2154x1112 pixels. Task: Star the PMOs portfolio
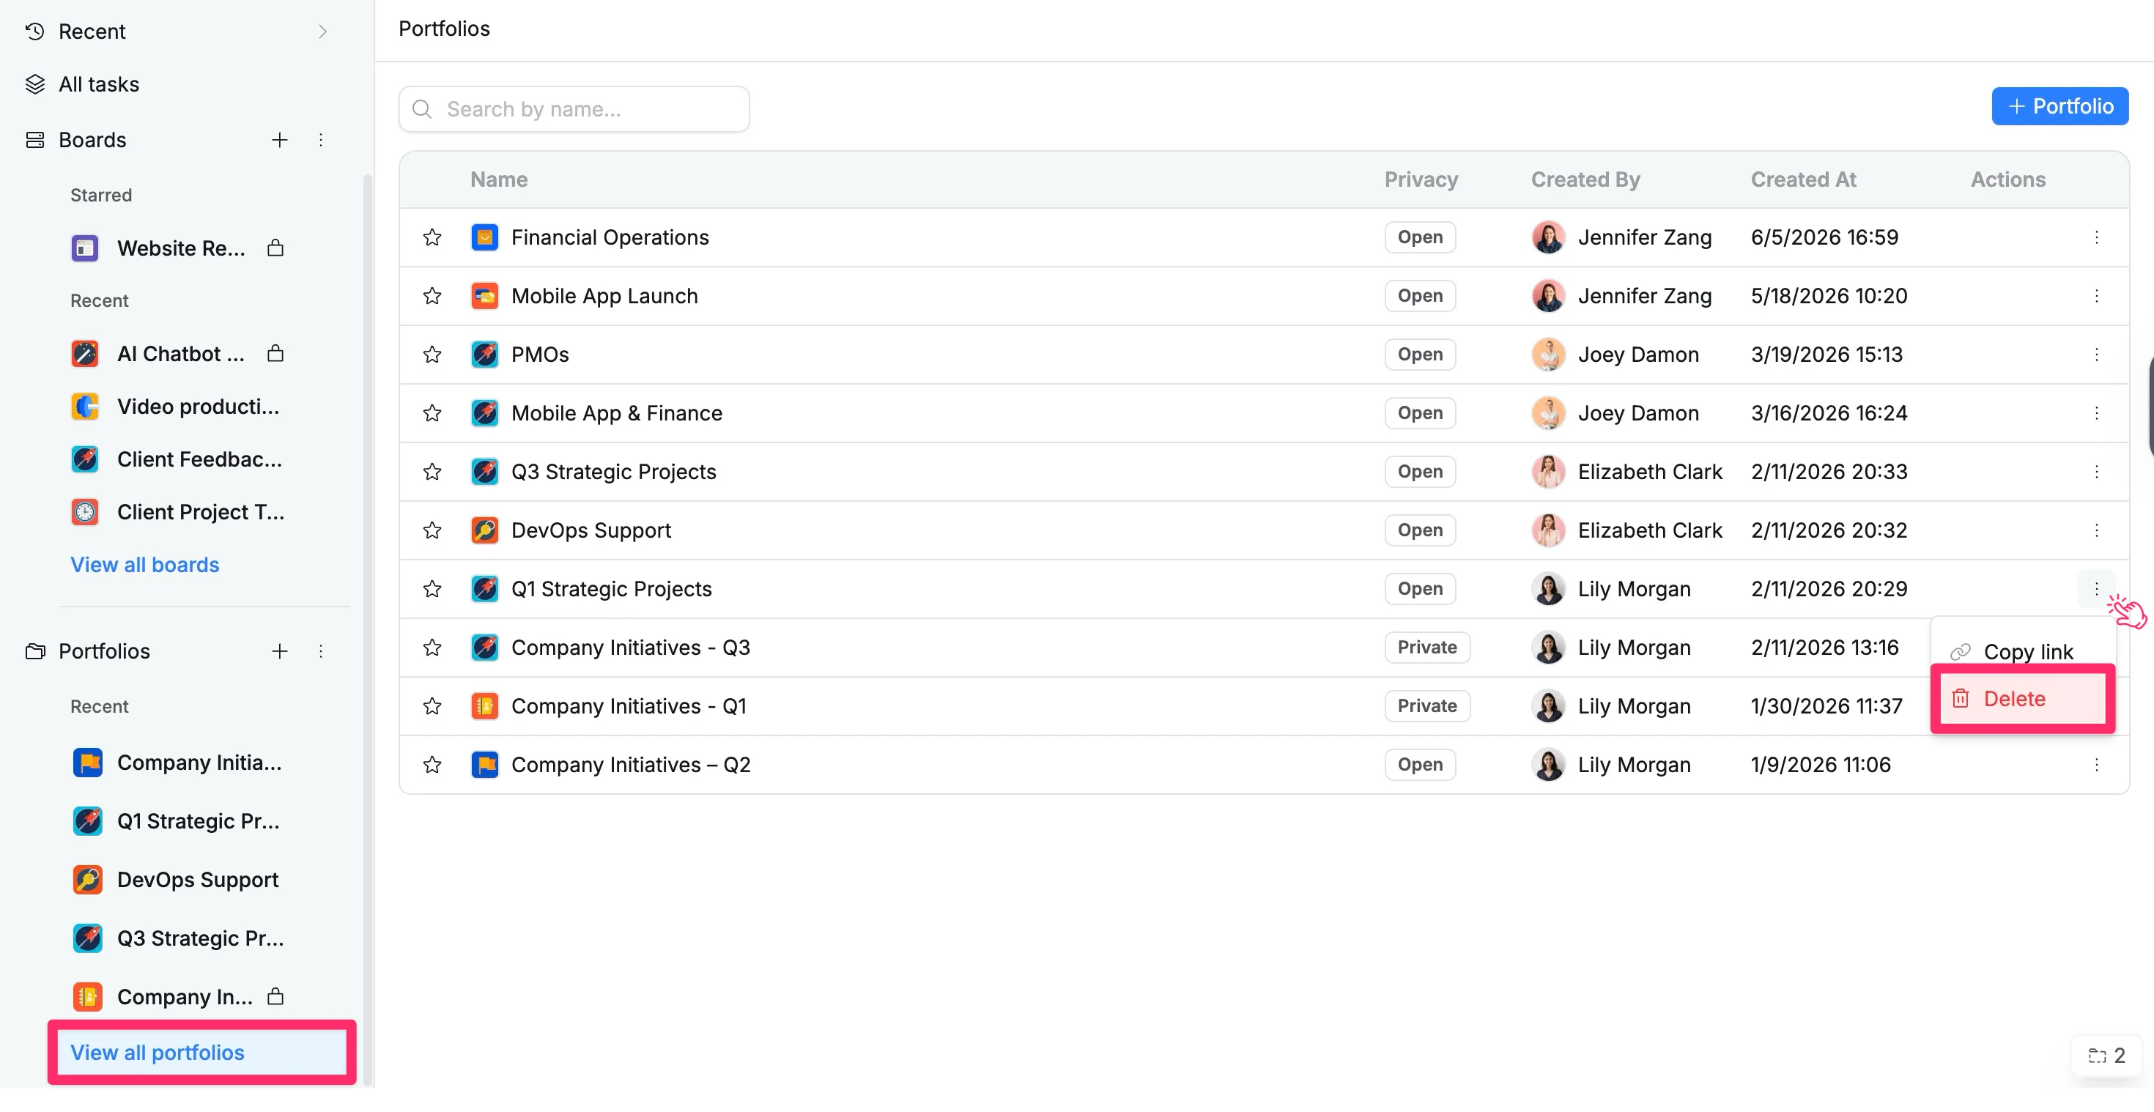click(x=432, y=355)
